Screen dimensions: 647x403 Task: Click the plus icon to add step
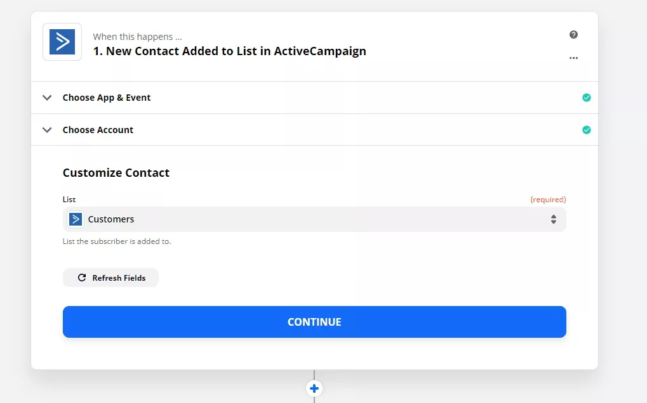point(314,388)
